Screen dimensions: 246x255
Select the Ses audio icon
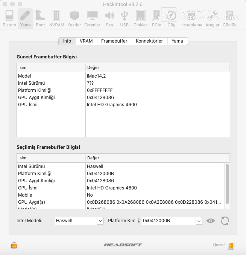[x=109, y=18]
